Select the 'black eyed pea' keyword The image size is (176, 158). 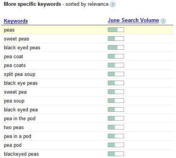(21, 110)
